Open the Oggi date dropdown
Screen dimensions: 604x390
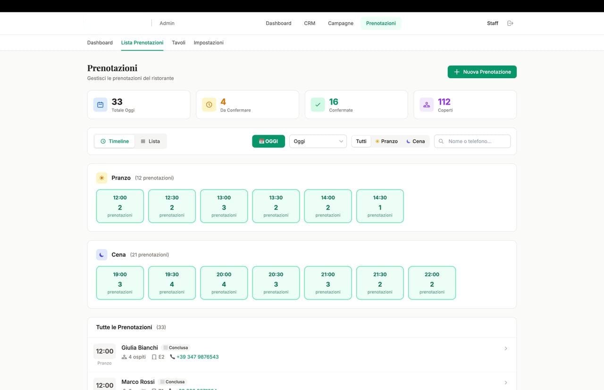(x=316, y=140)
